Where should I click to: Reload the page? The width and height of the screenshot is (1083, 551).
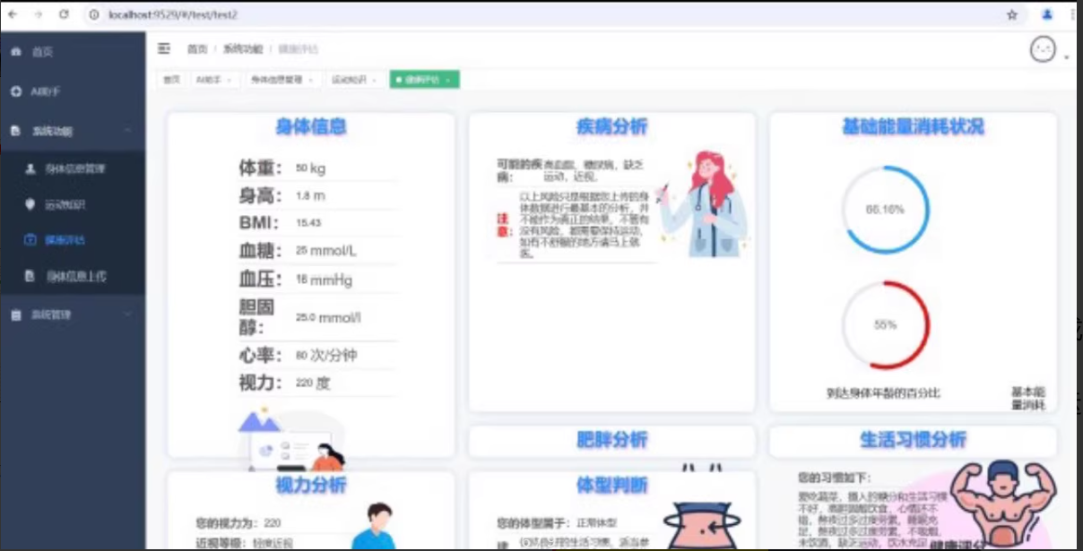[x=64, y=15]
